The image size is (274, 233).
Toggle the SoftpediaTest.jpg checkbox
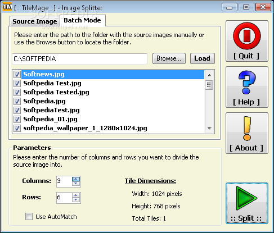(x=17, y=110)
